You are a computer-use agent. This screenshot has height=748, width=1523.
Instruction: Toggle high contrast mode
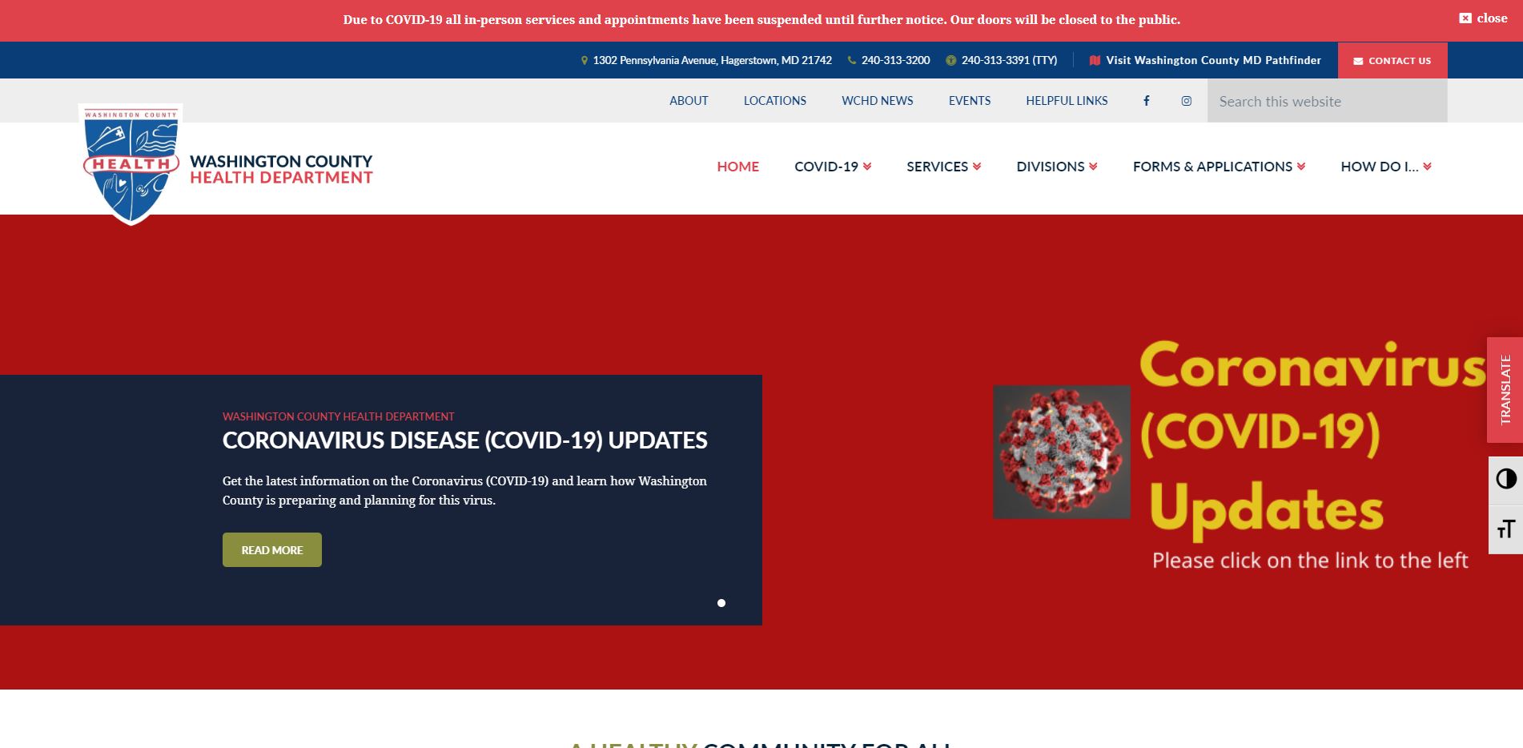click(1505, 479)
